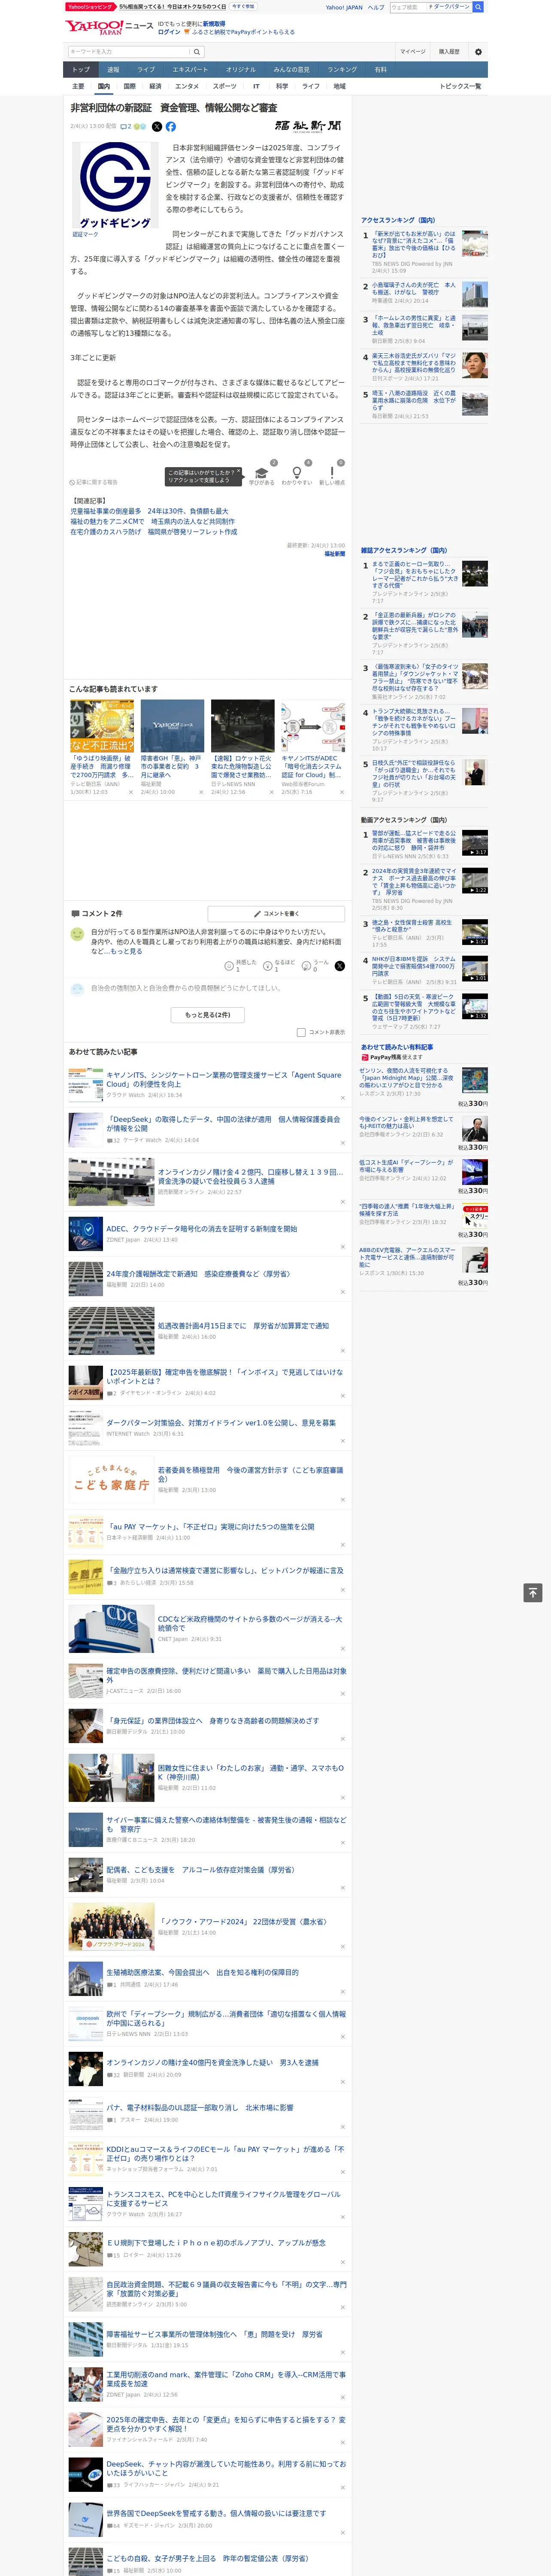
Task: Open the ランキング tab
Action: click(x=342, y=70)
